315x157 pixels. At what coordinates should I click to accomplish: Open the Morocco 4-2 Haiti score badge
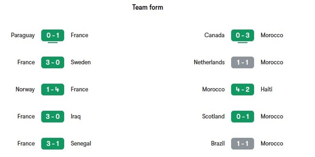pyautogui.click(x=243, y=89)
